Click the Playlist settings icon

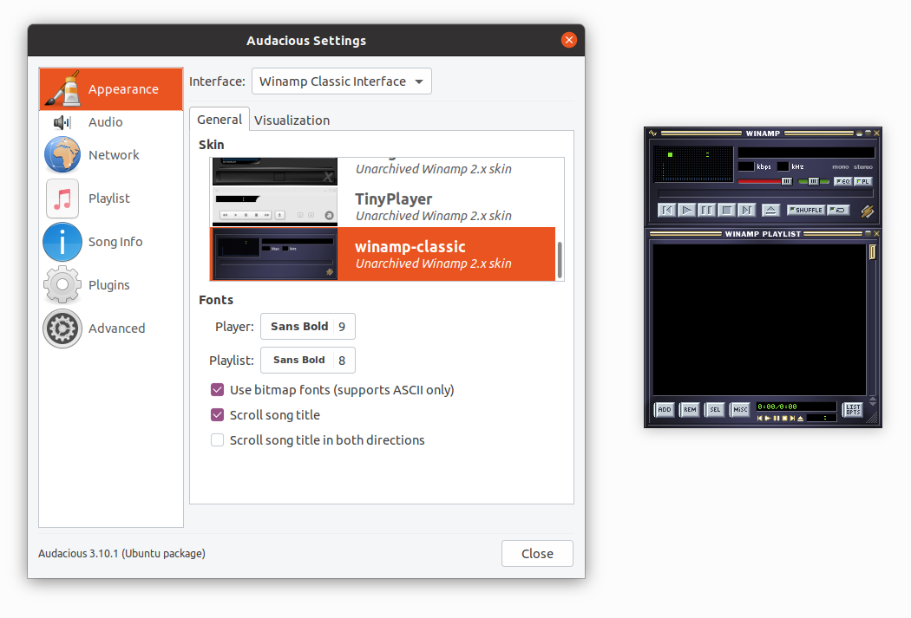click(110, 198)
